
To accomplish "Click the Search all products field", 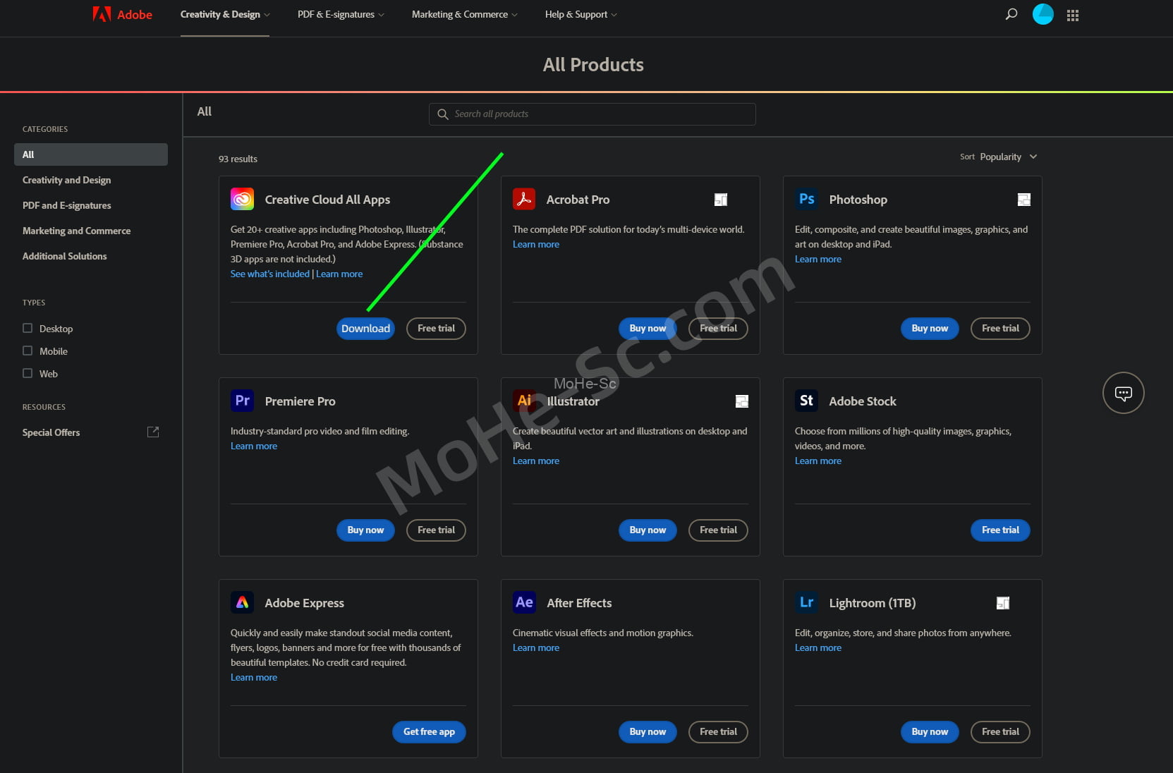I will coord(592,114).
